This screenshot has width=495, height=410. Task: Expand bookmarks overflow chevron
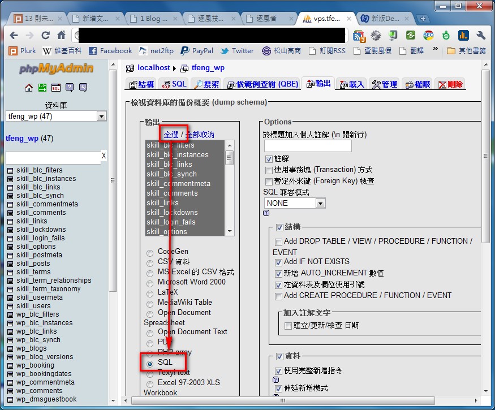[x=436, y=49]
